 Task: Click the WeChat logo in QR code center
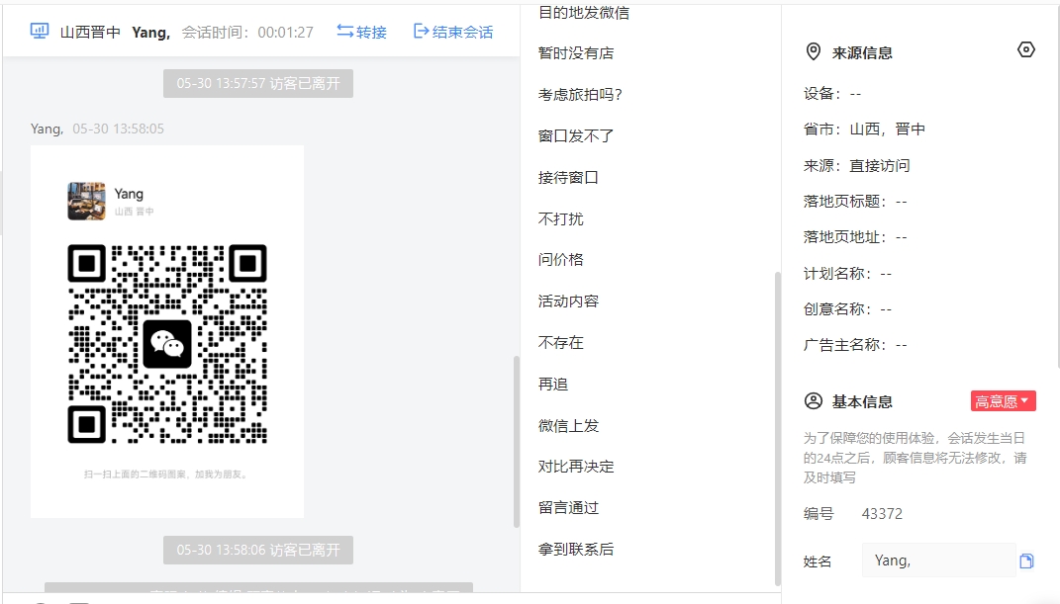[x=167, y=343]
